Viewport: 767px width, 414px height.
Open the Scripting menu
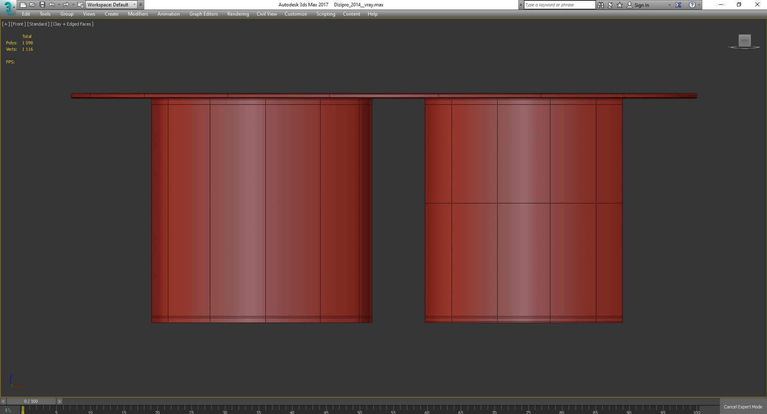pyautogui.click(x=326, y=14)
